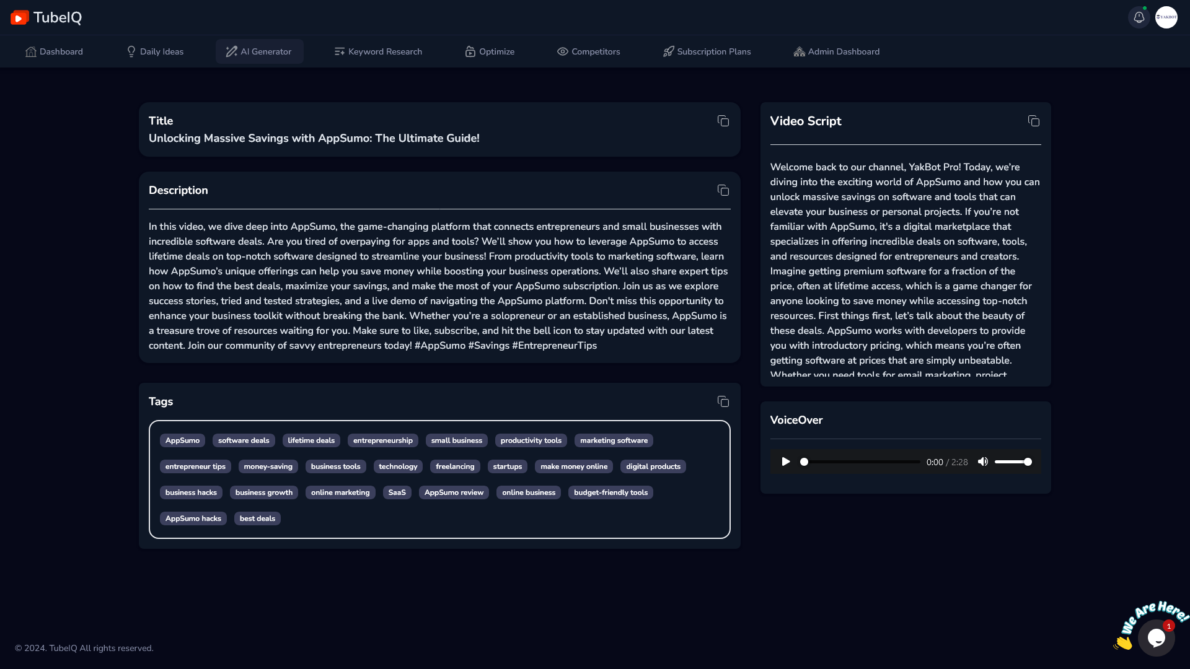Copy the description text

pyautogui.click(x=723, y=190)
